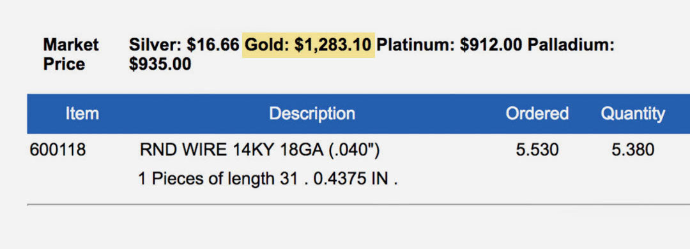
Task: Click item number 600118
Action: point(57,150)
